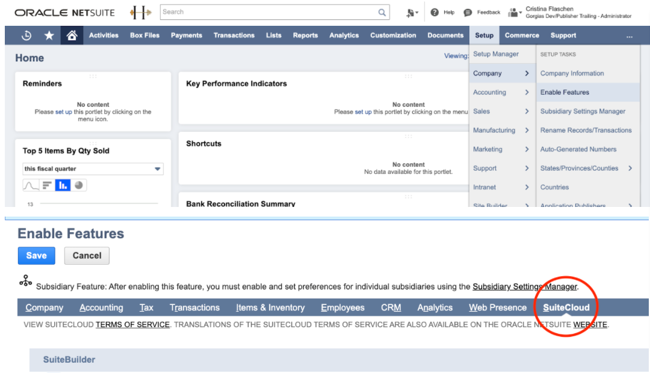This screenshot has width=650, height=373.
Task: Choose Countries in Setup Tasks
Action: [x=555, y=187]
